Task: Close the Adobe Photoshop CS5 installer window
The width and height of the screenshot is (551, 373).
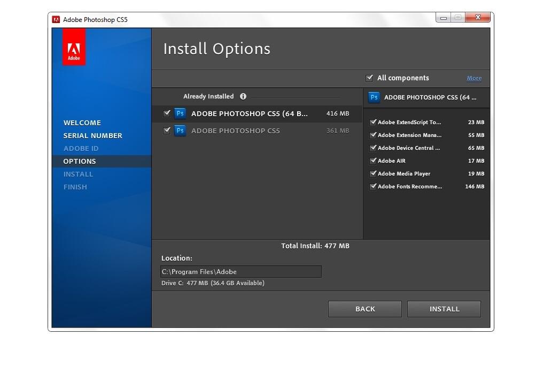Action: pos(478,17)
